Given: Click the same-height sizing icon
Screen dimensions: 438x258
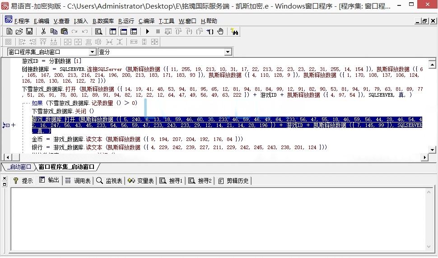Looking at the screenshot, I should [144, 42].
